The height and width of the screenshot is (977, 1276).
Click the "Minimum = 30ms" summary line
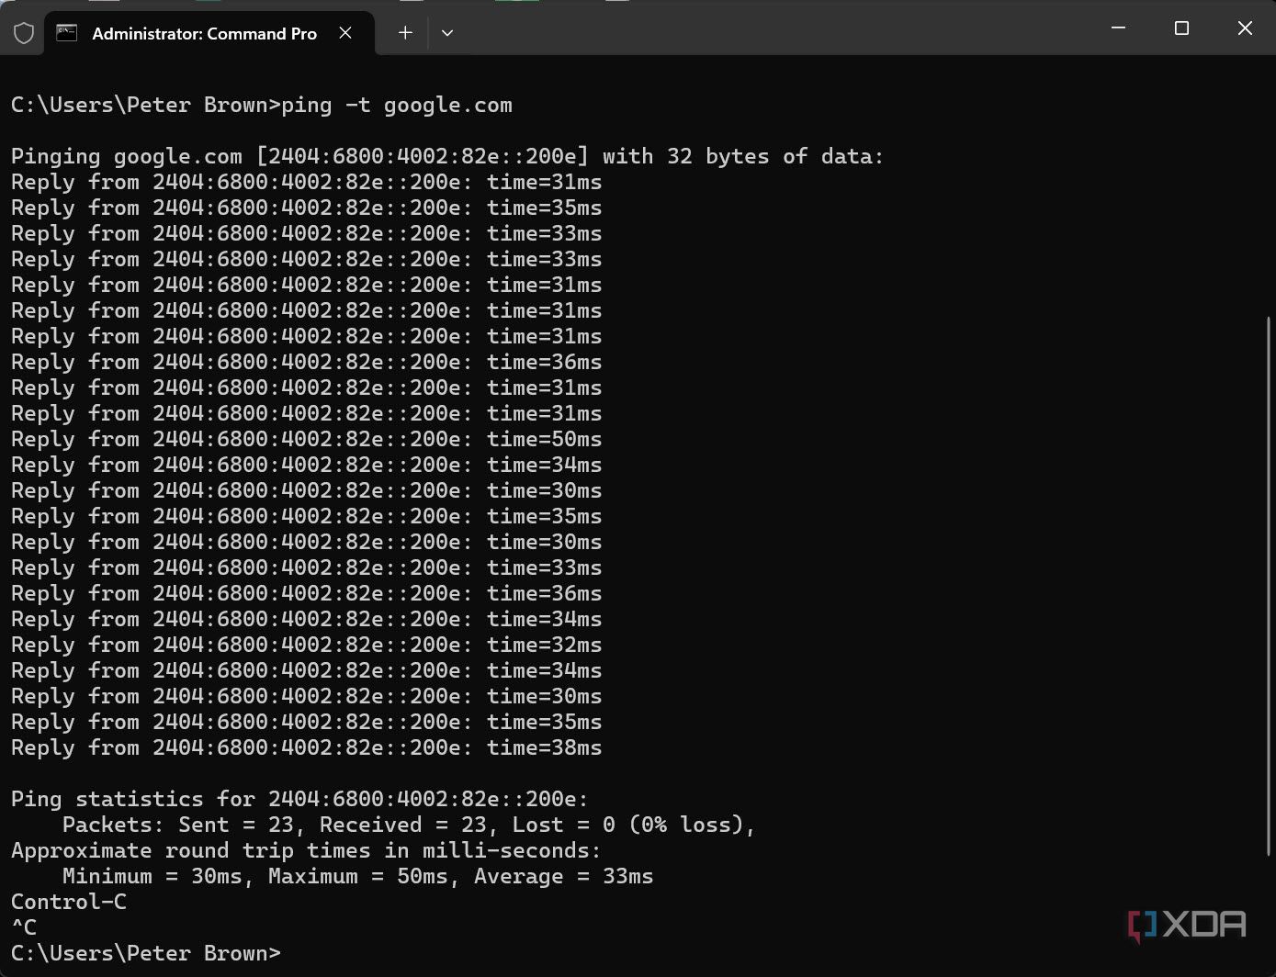357,876
